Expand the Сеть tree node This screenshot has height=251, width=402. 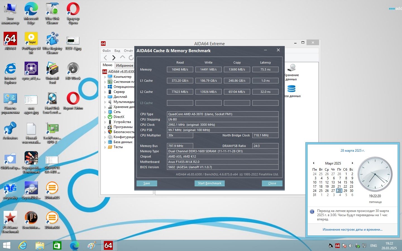point(105,112)
